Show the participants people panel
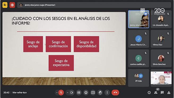The image size is (174, 98). (x=156, y=92)
